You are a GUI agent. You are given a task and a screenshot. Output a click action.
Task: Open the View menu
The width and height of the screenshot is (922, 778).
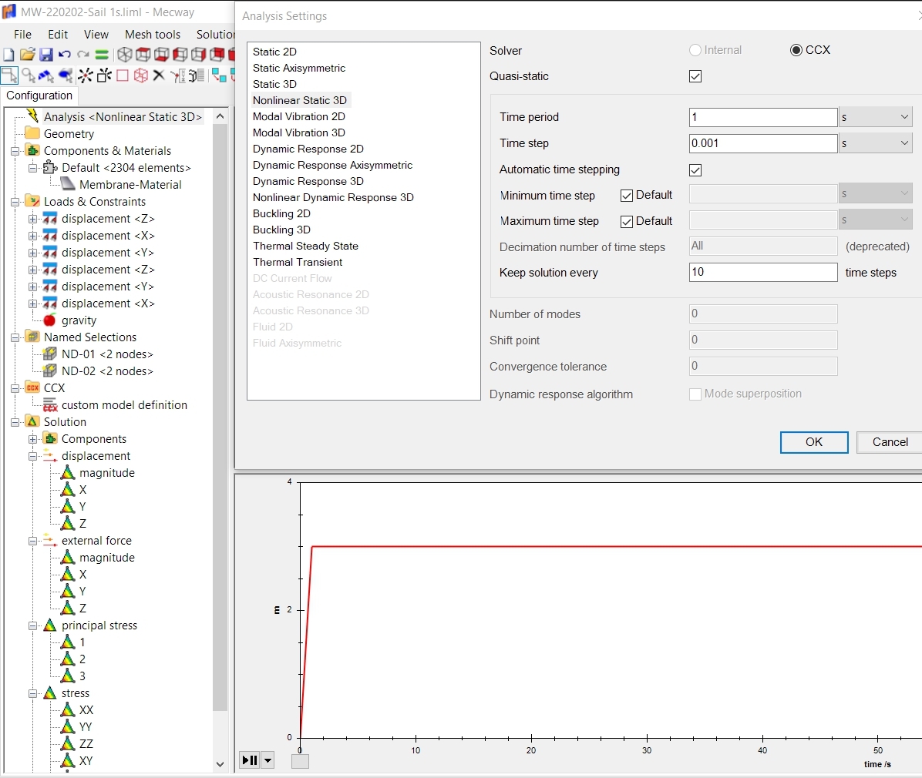point(96,34)
